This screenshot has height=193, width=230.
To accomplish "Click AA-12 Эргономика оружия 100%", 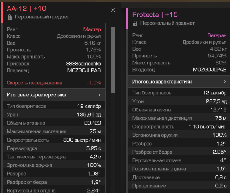I will click(x=54, y=165).
